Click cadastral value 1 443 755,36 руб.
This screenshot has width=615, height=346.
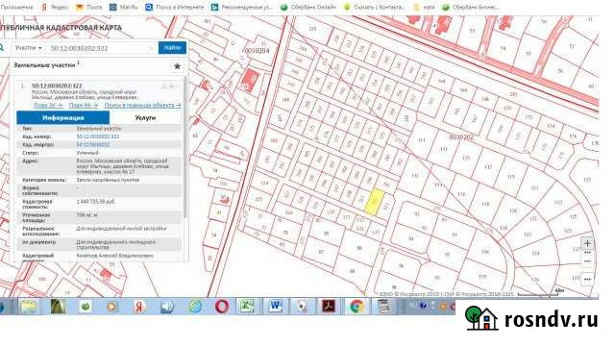95,202
